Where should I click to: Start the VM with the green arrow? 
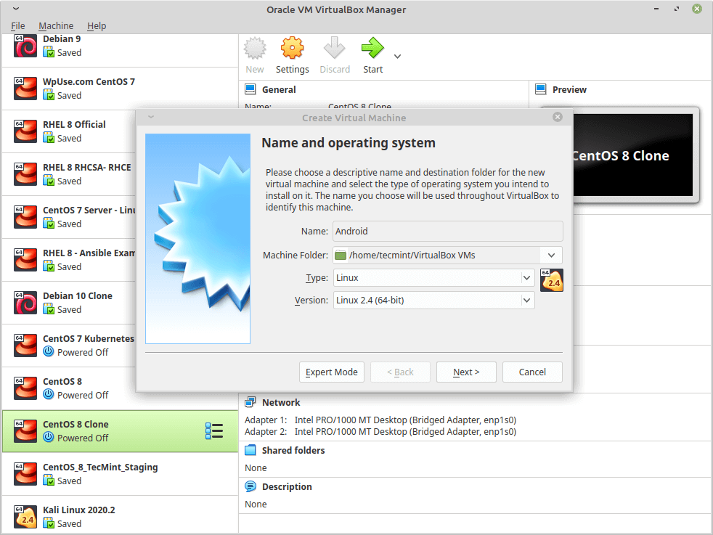point(373,48)
